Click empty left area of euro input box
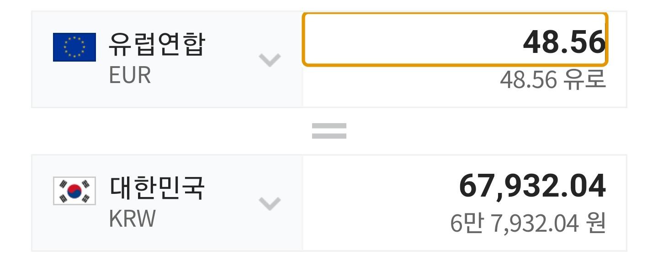 [x=388, y=40]
